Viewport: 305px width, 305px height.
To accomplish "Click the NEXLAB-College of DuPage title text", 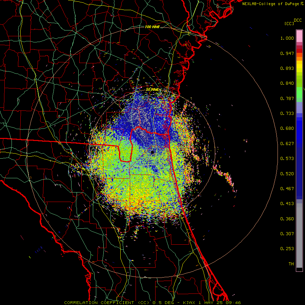I will 270,4.
